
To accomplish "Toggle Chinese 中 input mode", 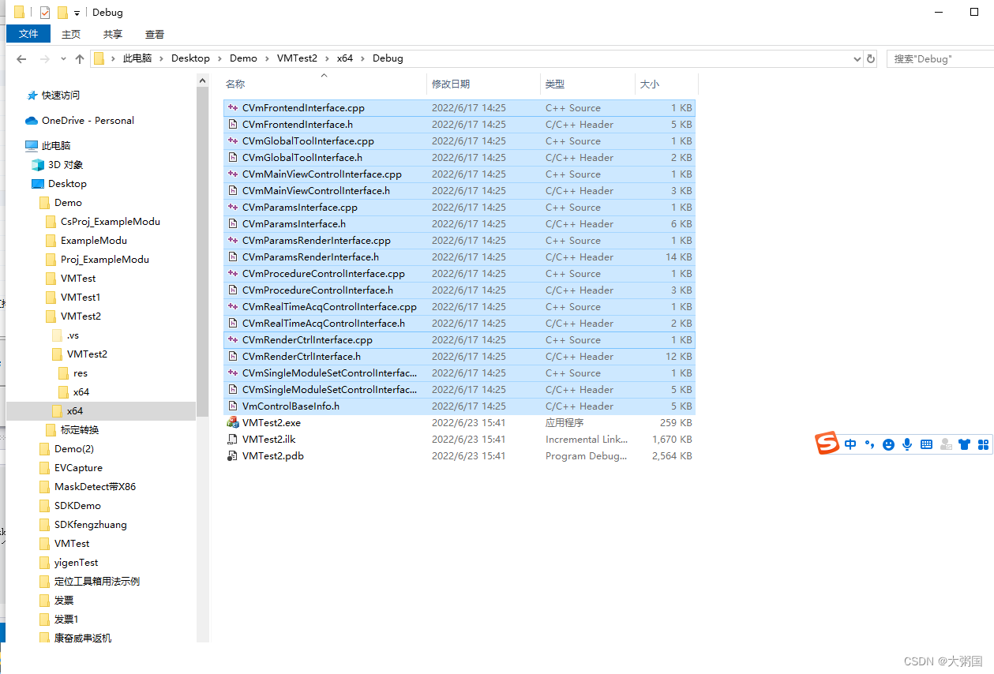I will (x=850, y=444).
